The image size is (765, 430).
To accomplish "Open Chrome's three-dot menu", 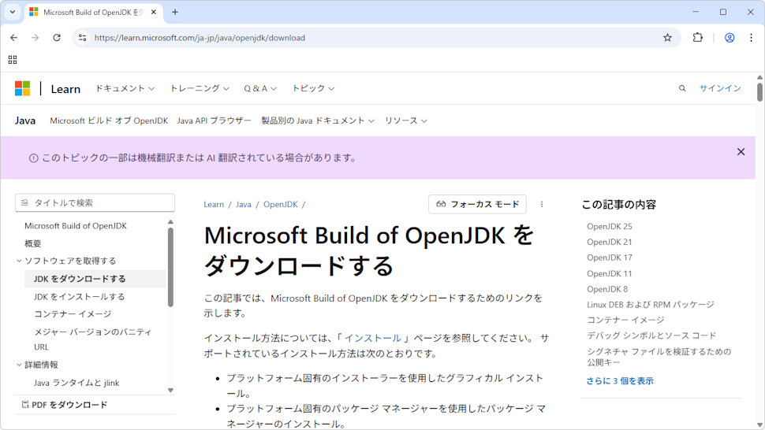I will pos(751,38).
